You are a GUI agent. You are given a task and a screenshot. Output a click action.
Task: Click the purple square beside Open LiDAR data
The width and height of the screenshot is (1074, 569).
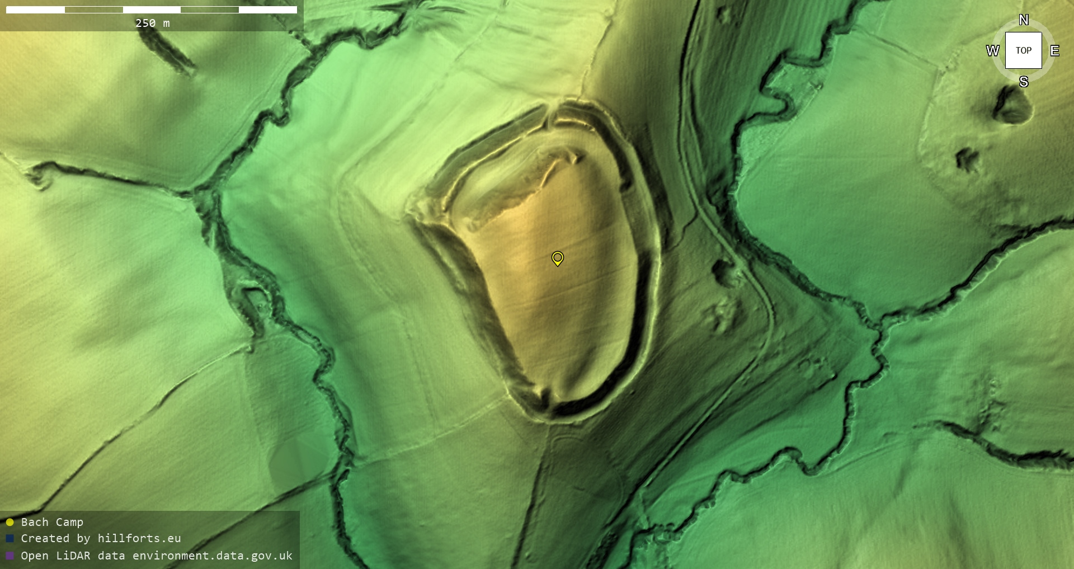pos(10,556)
